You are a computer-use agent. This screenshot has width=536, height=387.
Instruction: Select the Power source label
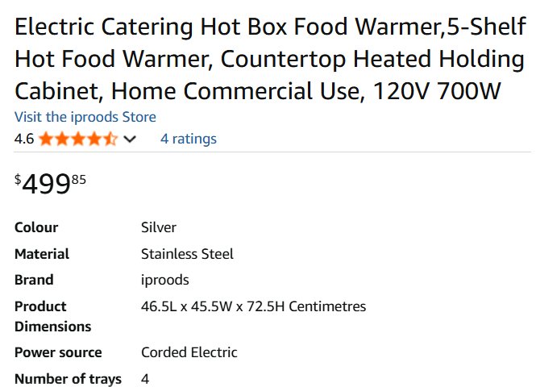pyautogui.click(x=58, y=352)
